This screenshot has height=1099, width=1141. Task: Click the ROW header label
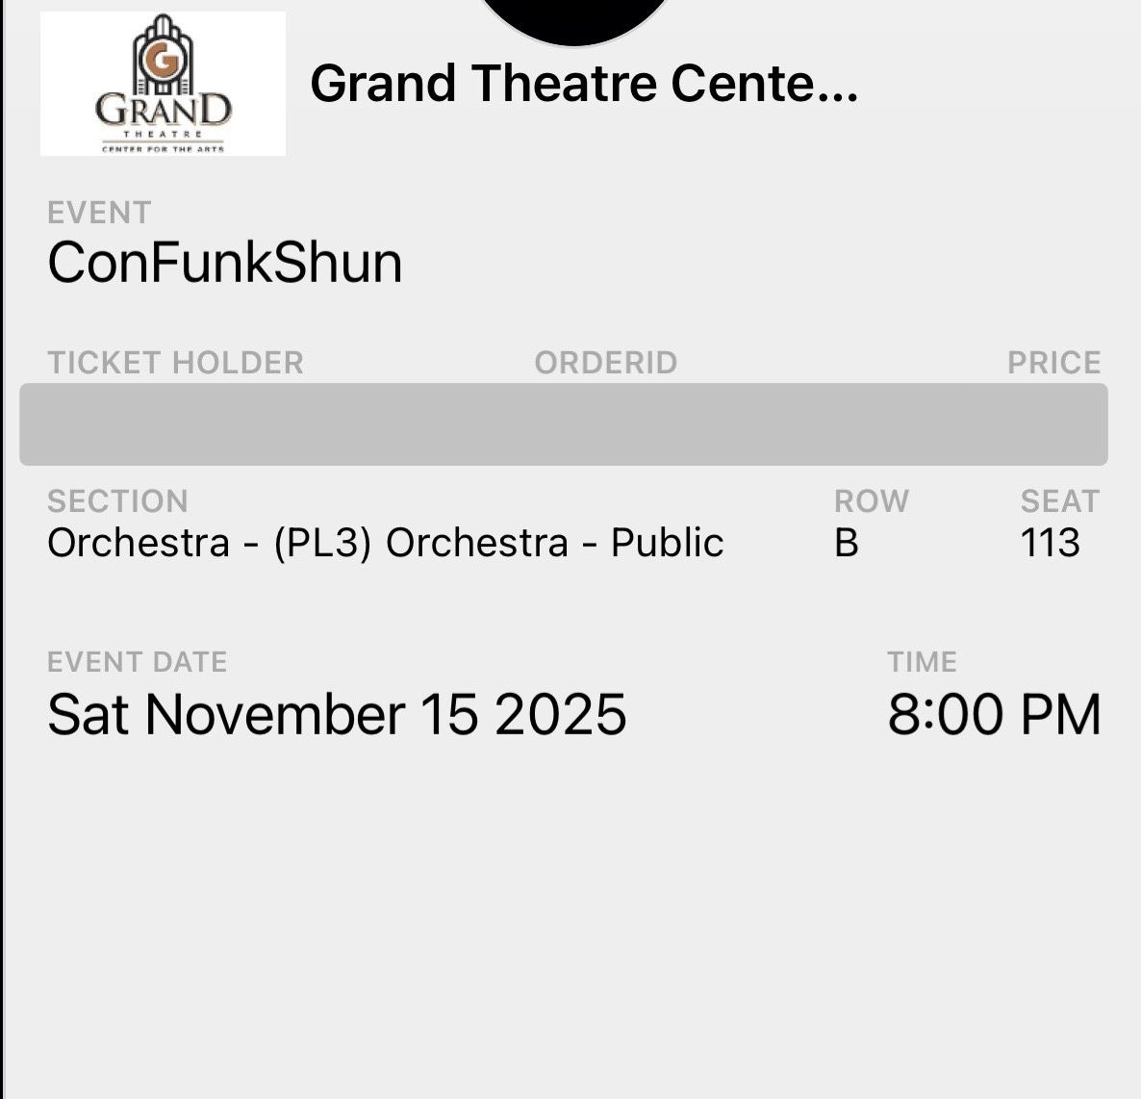point(871,500)
